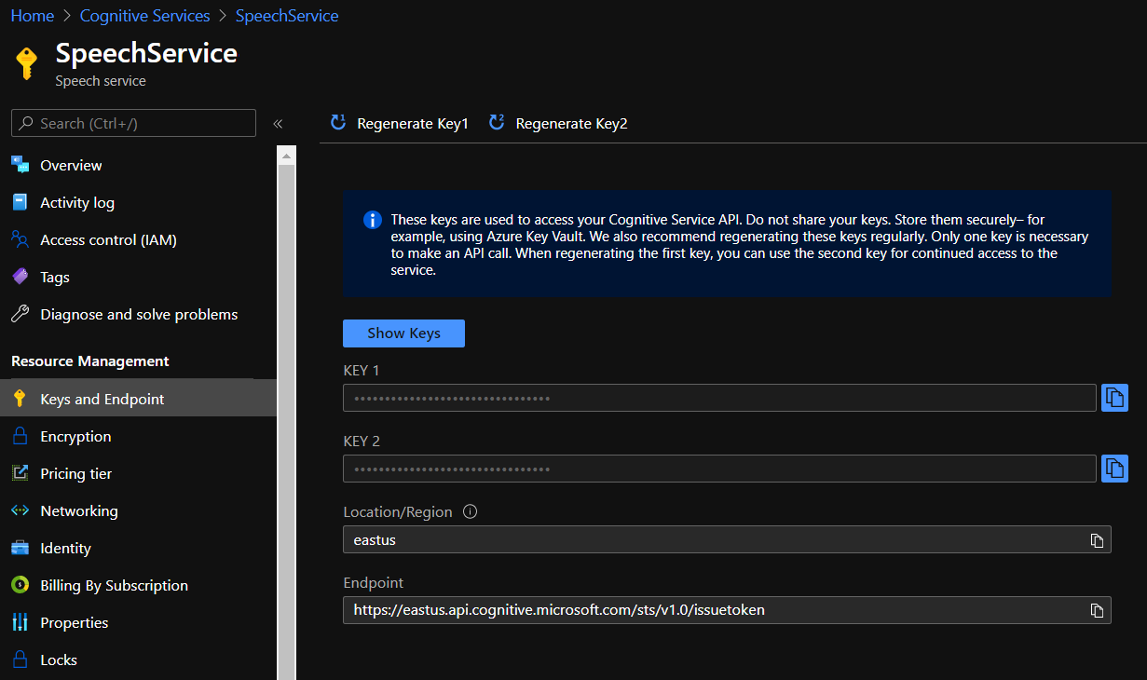Go to Home breadcrumb link

click(x=32, y=16)
